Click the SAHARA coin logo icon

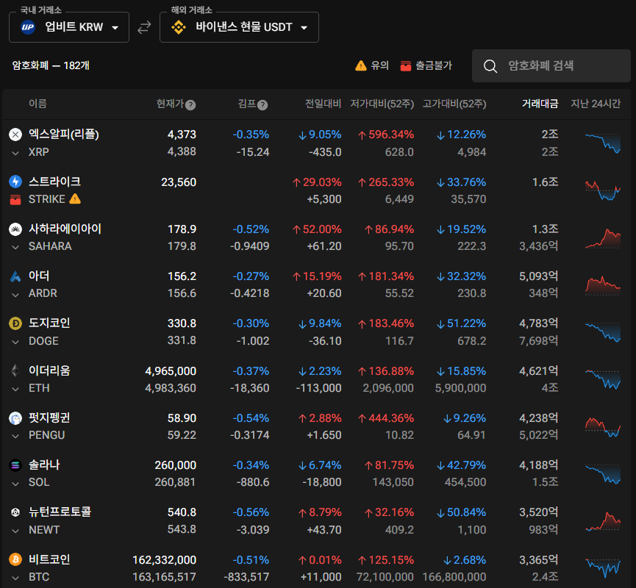[x=15, y=229]
